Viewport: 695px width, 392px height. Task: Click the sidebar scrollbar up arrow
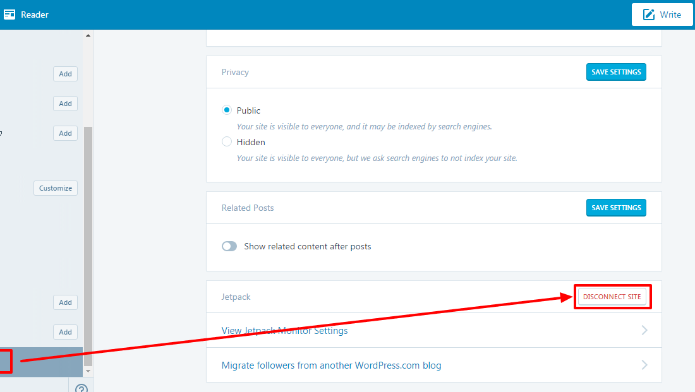[x=88, y=35]
